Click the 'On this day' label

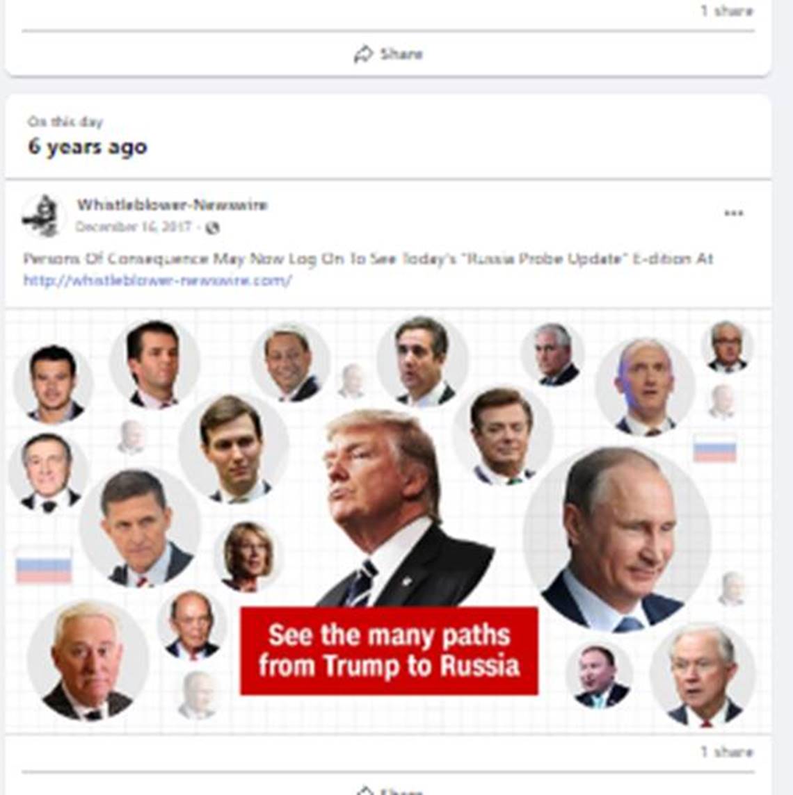pyautogui.click(x=65, y=122)
